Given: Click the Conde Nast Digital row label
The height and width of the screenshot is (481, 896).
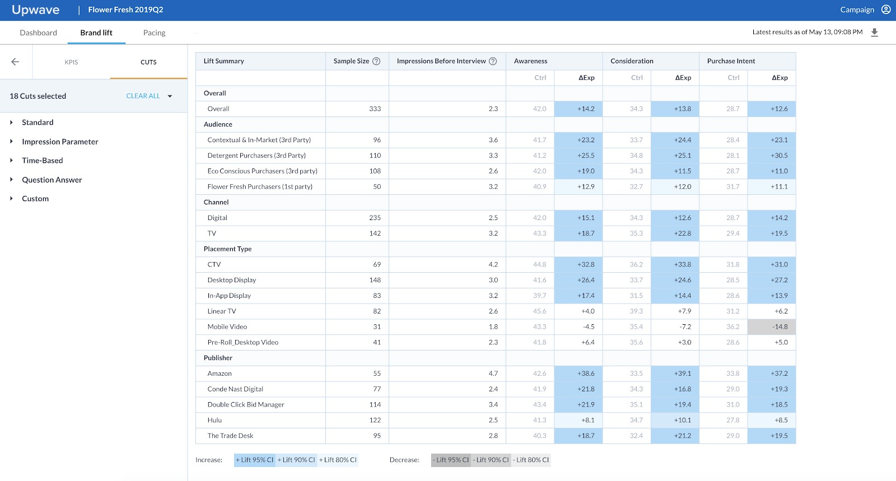Looking at the screenshot, I should point(235,389).
